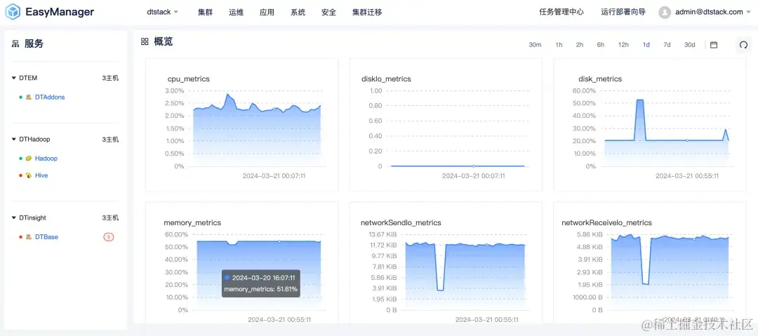758x336 pixels.
Task: Click the disk_metrics title text
Action: pos(600,79)
